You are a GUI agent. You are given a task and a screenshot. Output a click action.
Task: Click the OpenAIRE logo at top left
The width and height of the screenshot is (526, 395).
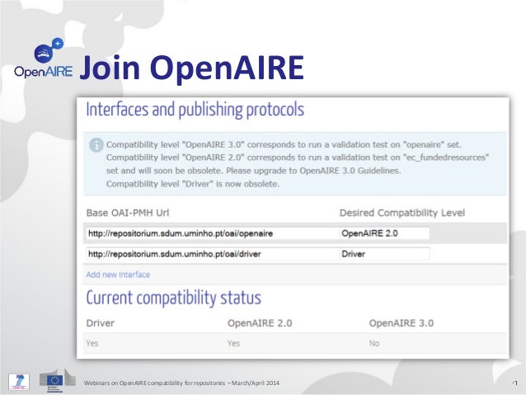[x=43, y=58]
